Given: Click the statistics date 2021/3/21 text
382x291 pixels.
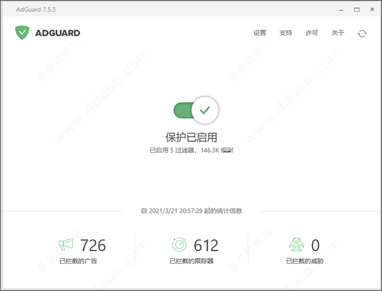Looking at the screenshot, I should pyautogui.click(x=192, y=211).
